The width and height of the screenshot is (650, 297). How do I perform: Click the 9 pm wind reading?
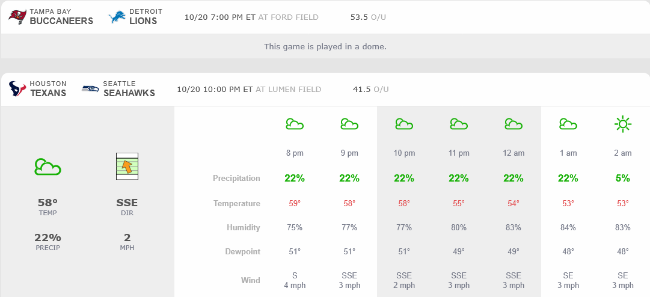tap(349, 281)
